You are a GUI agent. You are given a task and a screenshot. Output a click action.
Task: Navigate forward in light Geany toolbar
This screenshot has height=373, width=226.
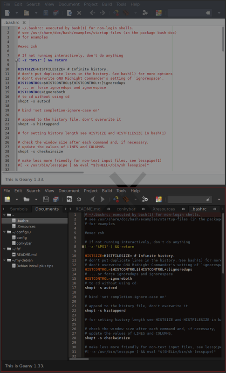(x=103, y=13)
